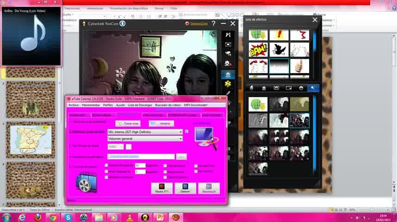Apply the red lips effect
Viewport: 397px width, 222px height.
(x=258, y=66)
